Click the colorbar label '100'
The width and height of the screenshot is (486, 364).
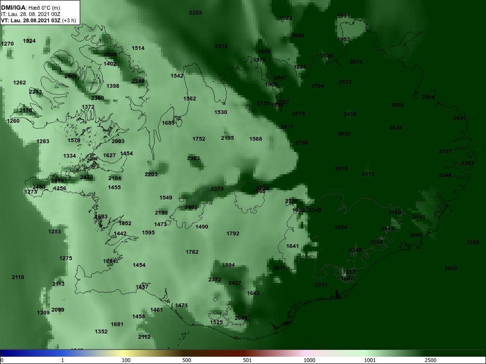click(126, 360)
